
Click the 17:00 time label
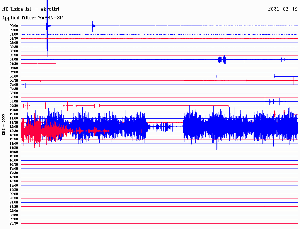tap(14, 169)
